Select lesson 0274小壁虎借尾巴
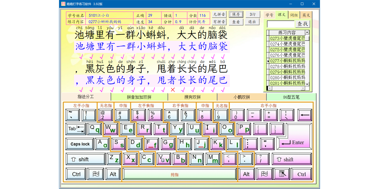This screenshot has height=189, width=379. click(x=287, y=44)
